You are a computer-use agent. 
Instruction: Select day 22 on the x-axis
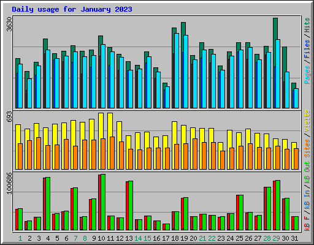212,238
